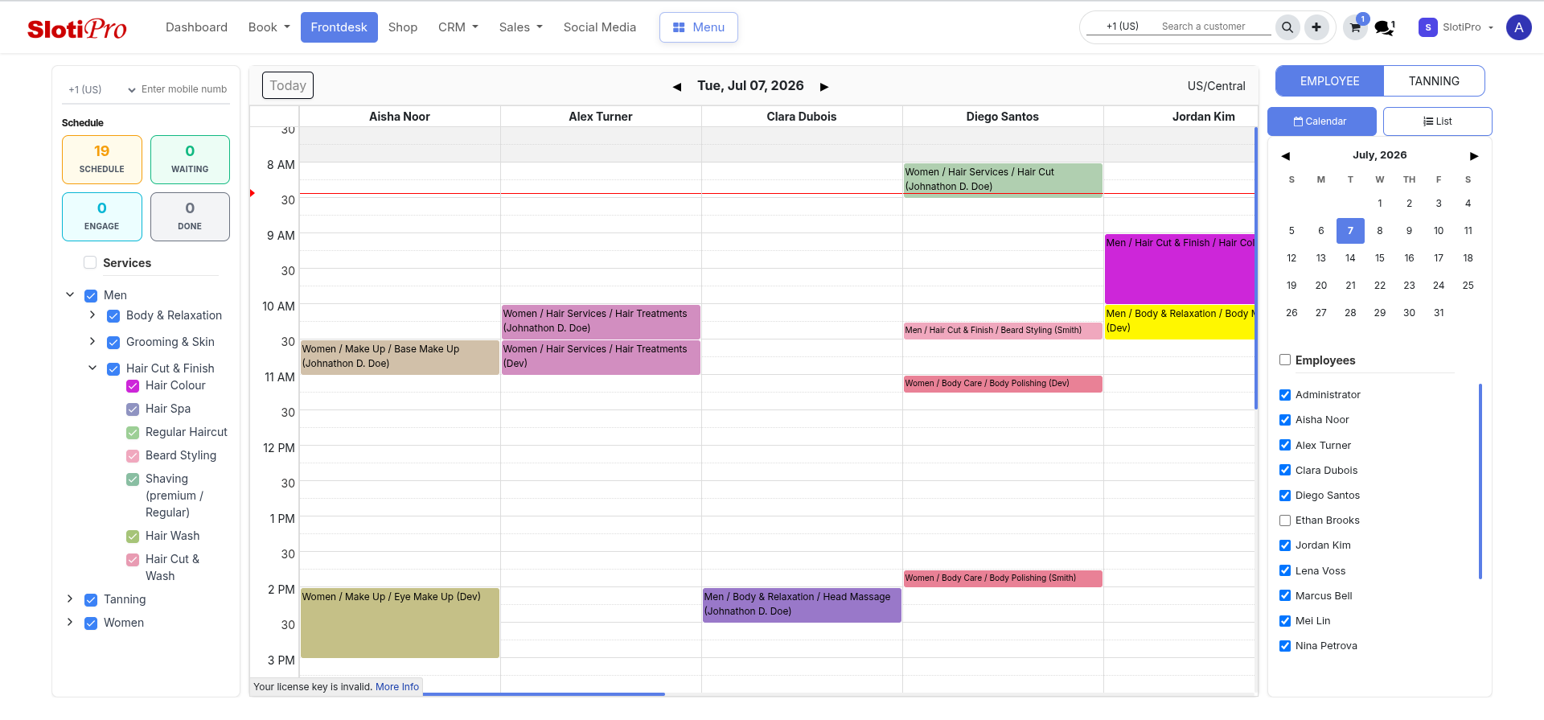Open the Social Media menu item
The image size is (1544, 720).
(x=600, y=27)
